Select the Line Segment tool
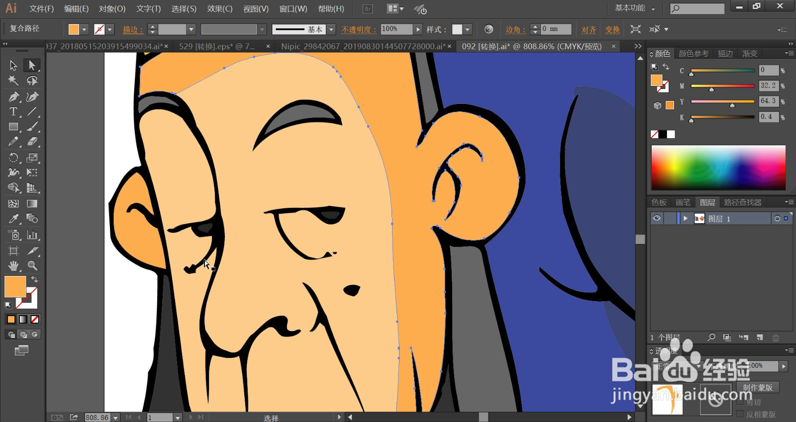 pyautogui.click(x=32, y=111)
